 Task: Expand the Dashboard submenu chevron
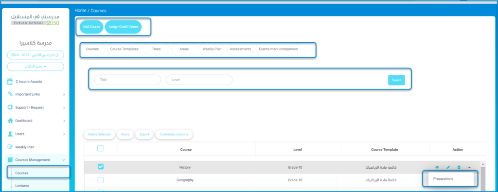64,121
